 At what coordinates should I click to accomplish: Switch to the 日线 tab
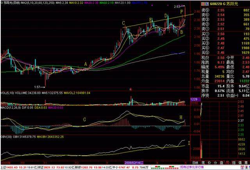195,161
